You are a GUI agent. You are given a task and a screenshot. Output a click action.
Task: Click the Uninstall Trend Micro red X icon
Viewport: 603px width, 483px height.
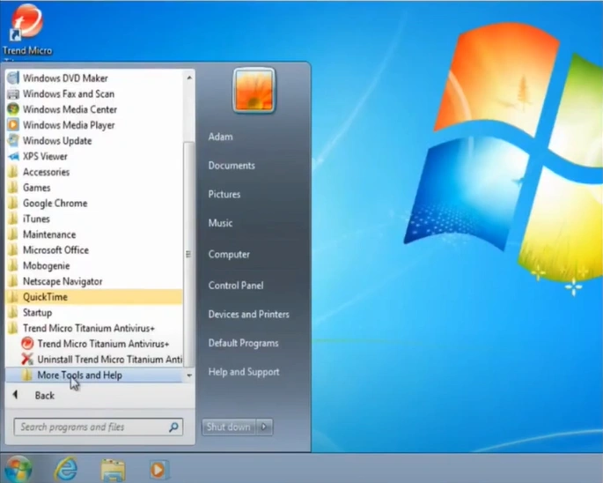click(27, 360)
